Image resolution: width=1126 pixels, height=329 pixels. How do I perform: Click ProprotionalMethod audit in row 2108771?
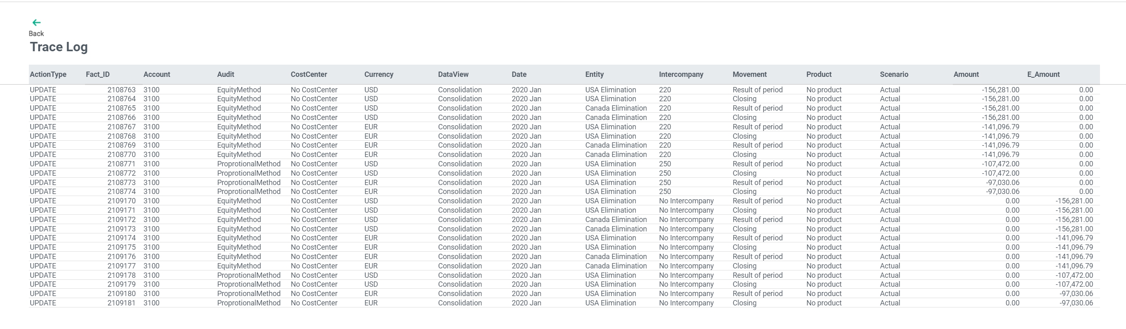(x=249, y=163)
